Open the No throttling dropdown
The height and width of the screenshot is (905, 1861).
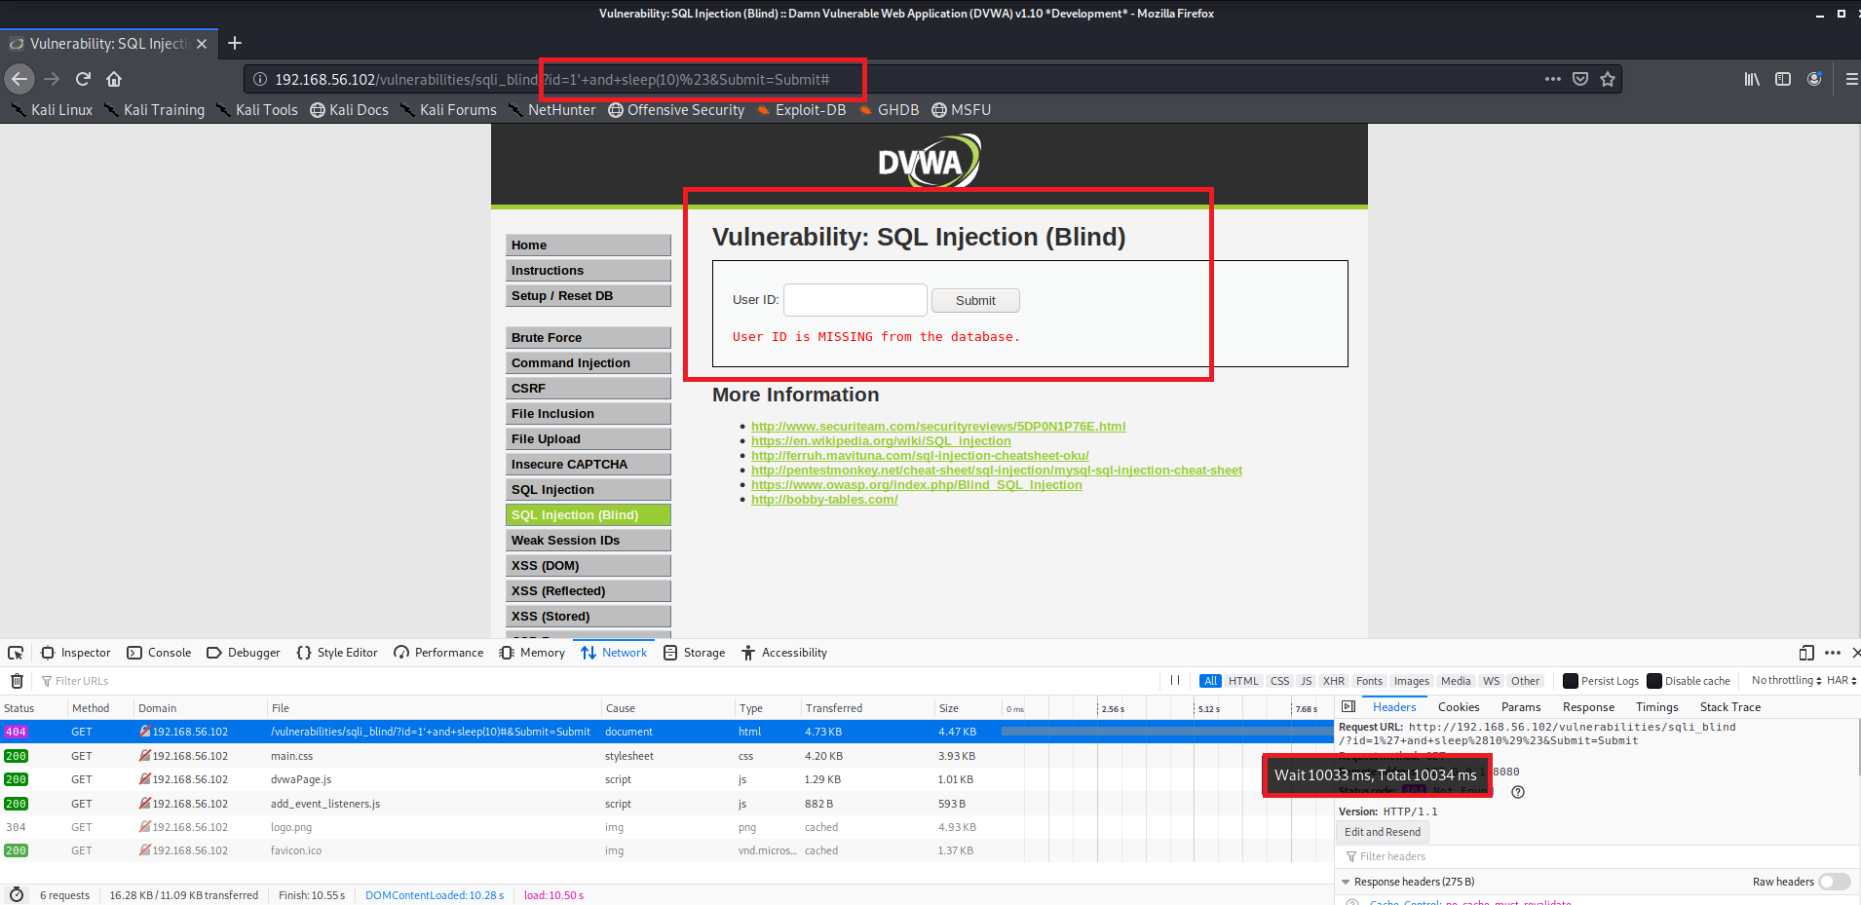pyautogui.click(x=1786, y=681)
